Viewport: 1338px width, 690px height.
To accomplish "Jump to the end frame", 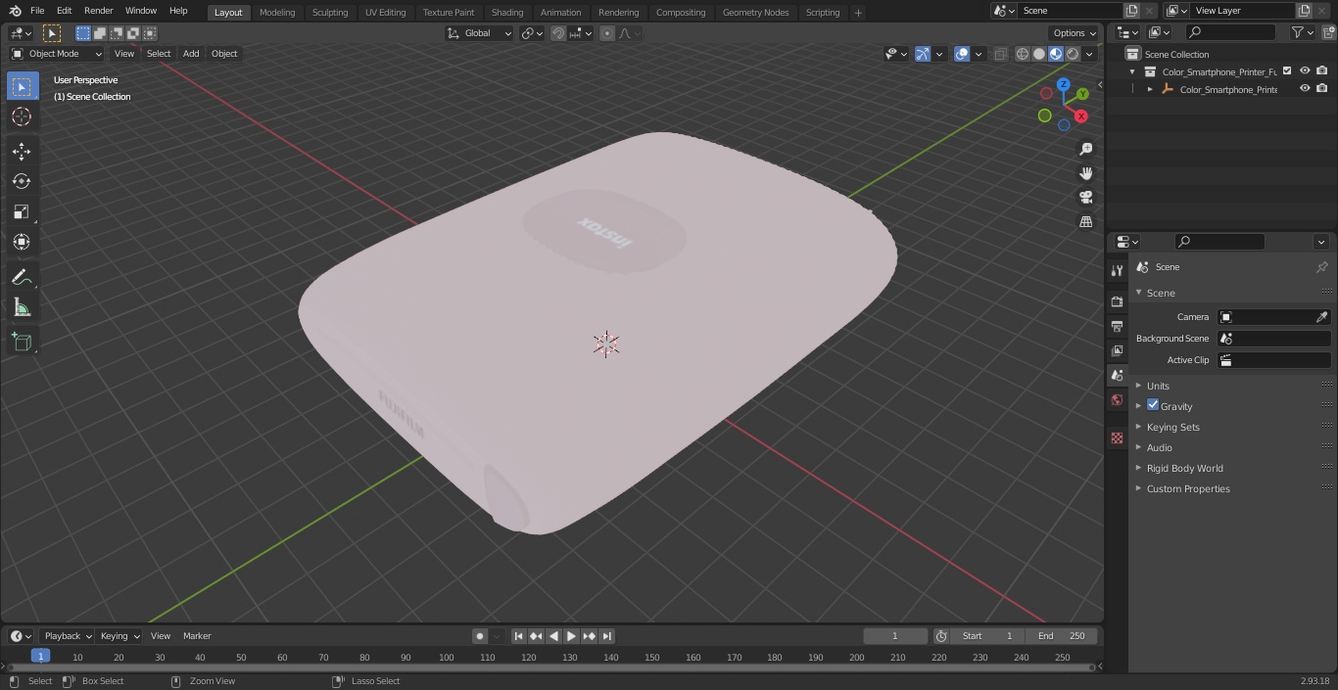I will click(606, 636).
